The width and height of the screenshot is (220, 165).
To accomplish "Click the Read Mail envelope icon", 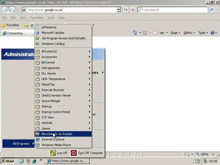I will [155, 33].
